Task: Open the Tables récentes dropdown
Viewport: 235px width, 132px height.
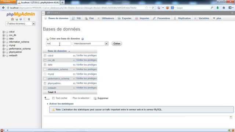Action: point(21,23)
